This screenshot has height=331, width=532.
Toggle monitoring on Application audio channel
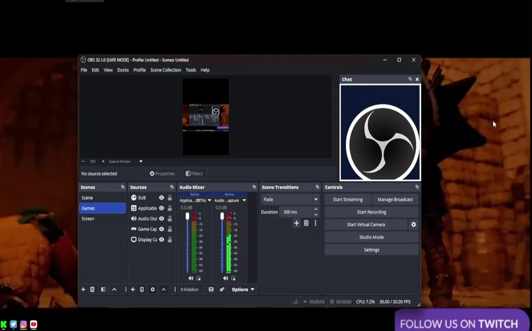click(199, 278)
